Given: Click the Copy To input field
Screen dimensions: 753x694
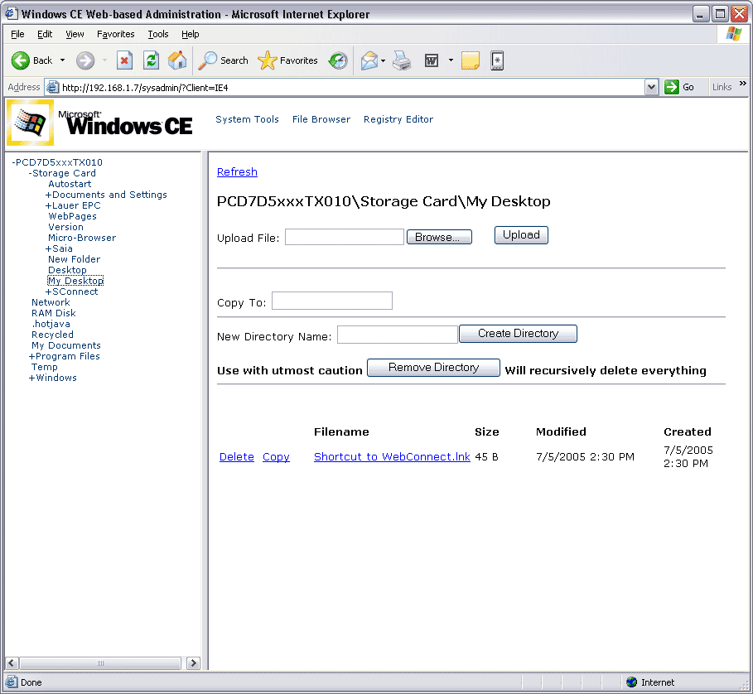Looking at the screenshot, I should [x=332, y=301].
